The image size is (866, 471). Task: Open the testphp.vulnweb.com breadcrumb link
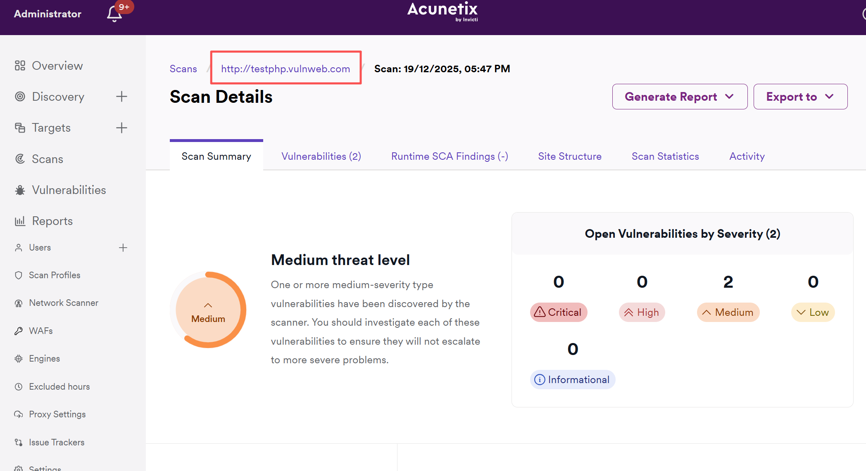[285, 69]
